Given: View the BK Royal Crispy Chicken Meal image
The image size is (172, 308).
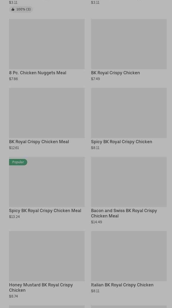Looking at the screenshot, I should pos(47,113).
